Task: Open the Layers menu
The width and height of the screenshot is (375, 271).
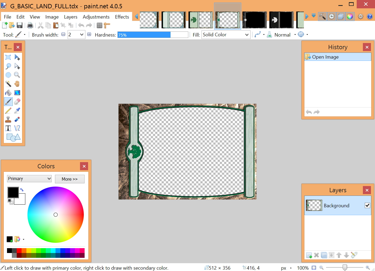Action: 71,17
